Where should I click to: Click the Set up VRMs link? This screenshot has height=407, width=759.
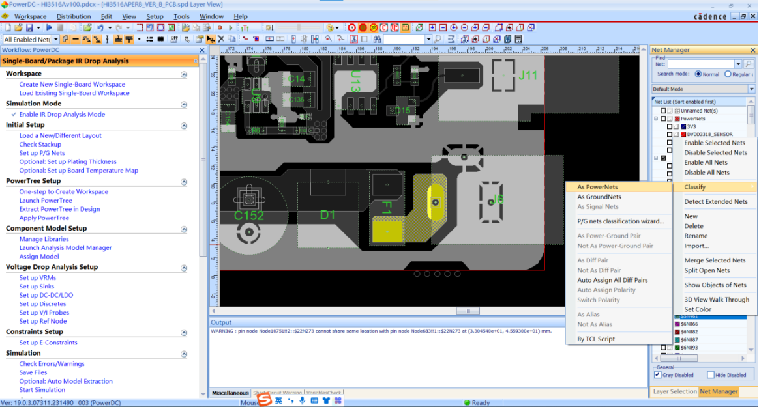coord(38,277)
